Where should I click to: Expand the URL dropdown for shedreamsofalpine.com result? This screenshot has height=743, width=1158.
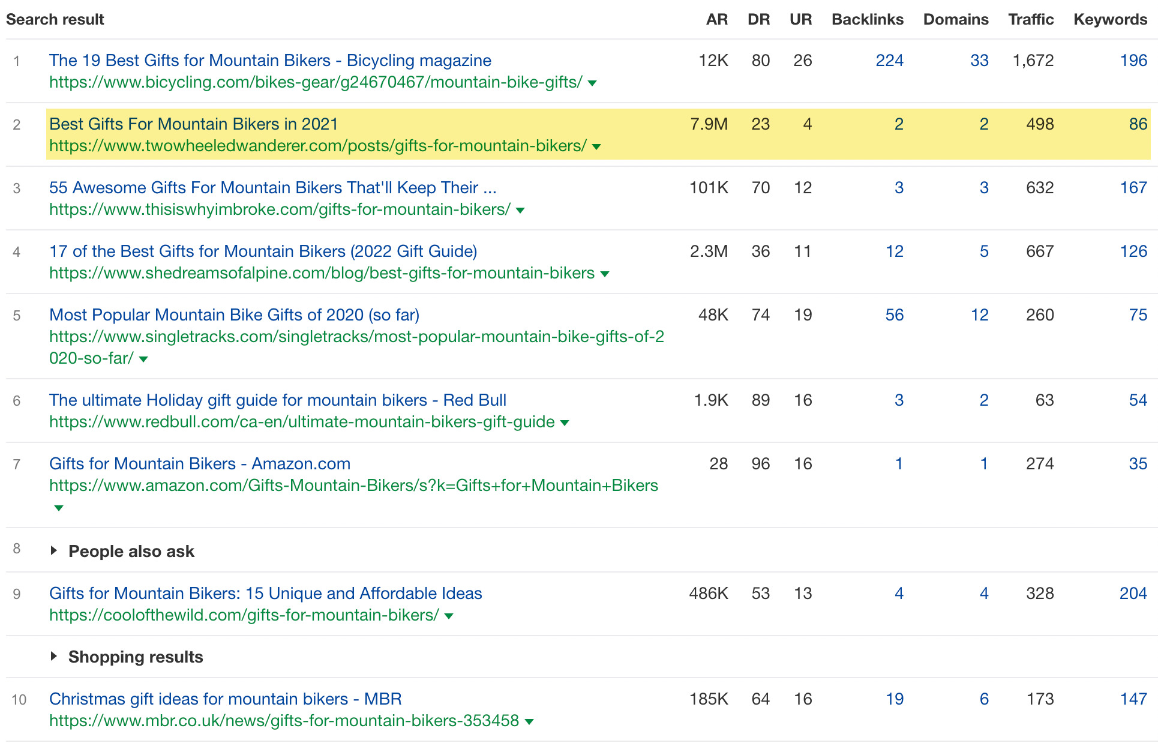pyautogui.click(x=606, y=273)
